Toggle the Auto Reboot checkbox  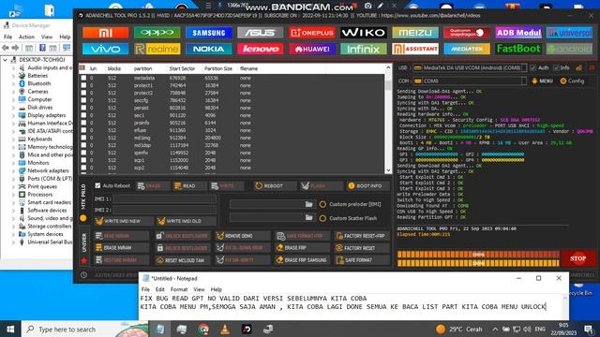(x=97, y=185)
